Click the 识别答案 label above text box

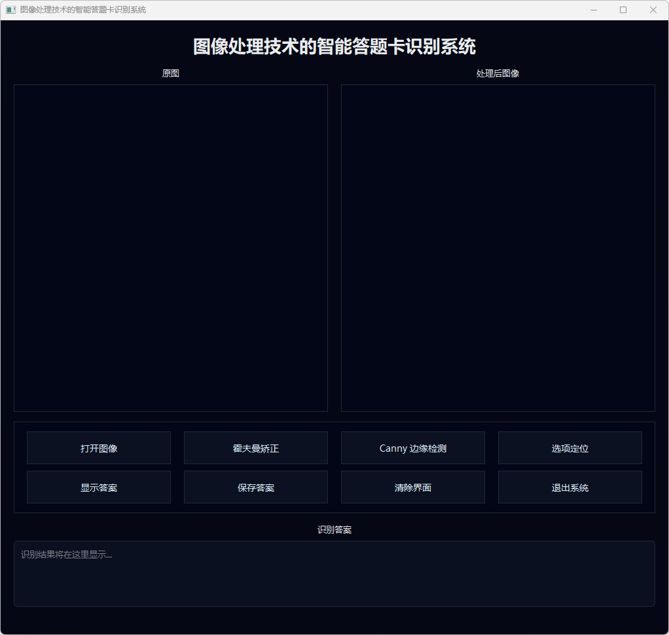[334, 530]
